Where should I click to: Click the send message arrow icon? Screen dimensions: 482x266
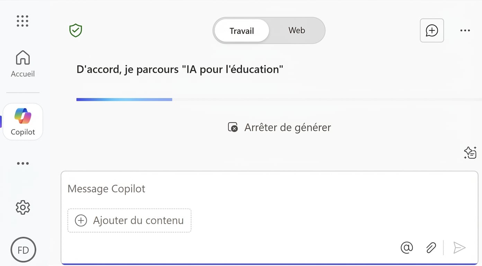459,248
